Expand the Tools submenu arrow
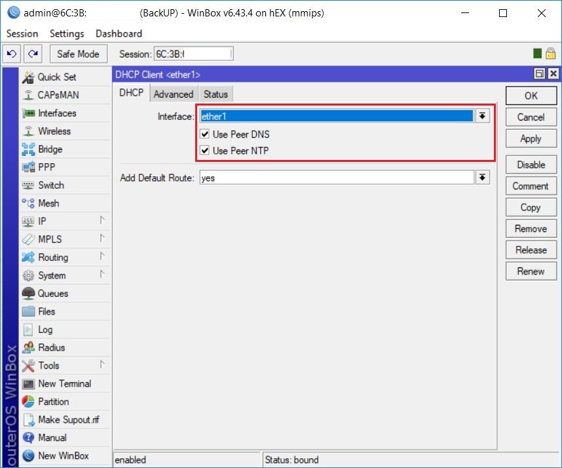 102,364
